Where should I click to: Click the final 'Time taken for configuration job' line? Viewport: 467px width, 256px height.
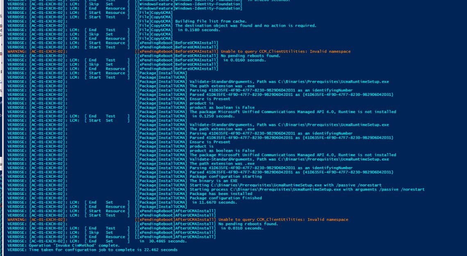point(103,249)
